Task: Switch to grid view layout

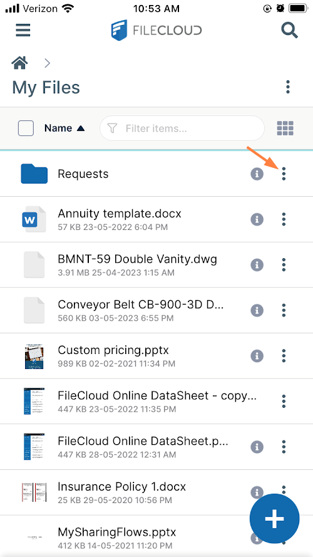Action: click(285, 128)
